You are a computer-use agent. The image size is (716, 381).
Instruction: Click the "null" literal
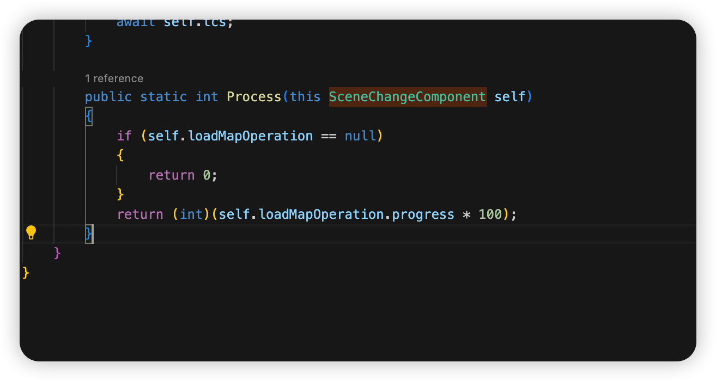(360, 136)
